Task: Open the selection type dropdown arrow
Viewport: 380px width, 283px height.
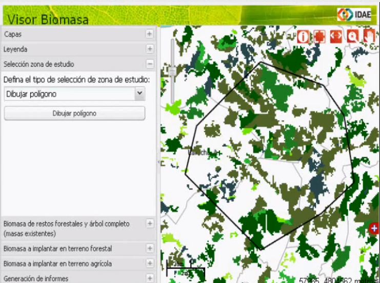Action: (139, 94)
